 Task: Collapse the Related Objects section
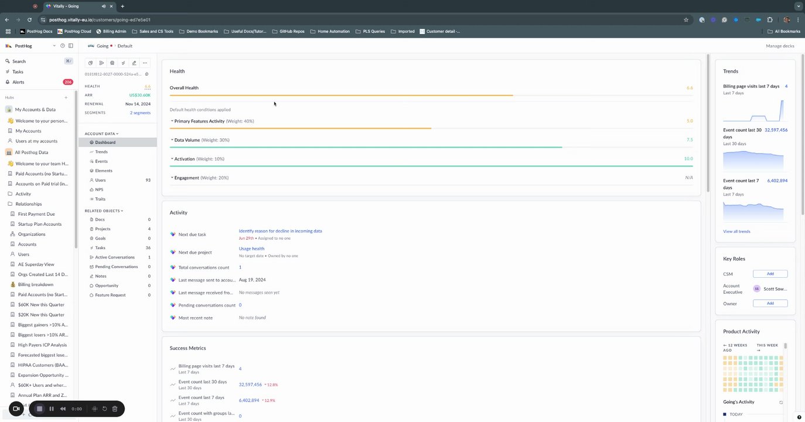pyautogui.click(x=104, y=210)
